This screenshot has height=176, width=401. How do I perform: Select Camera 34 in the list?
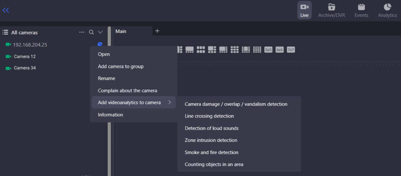point(25,68)
